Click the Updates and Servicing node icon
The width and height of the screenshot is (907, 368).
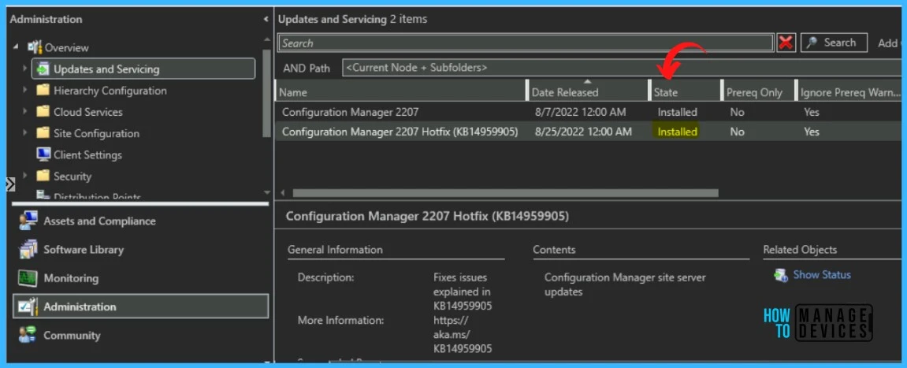43,69
